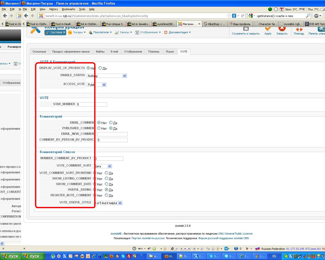Select Да for PUBLISHED_COMMENT
325x260 pixels.
coord(111,128)
